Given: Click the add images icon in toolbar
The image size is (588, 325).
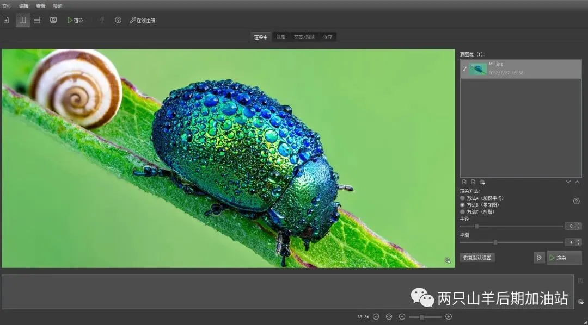Looking at the screenshot, I should 6,20.
